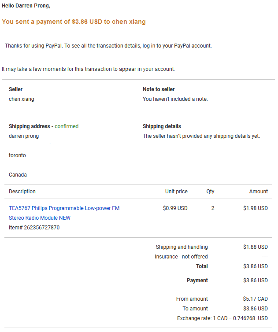Screen dimensions: 278x332
Task: Click the payment sent heading in orange
Action: (74, 22)
